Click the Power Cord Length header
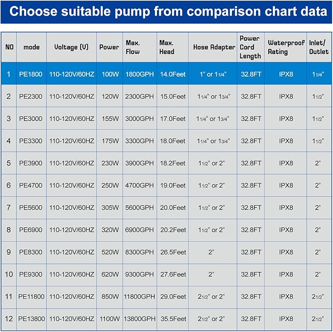 click(x=251, y=47)
